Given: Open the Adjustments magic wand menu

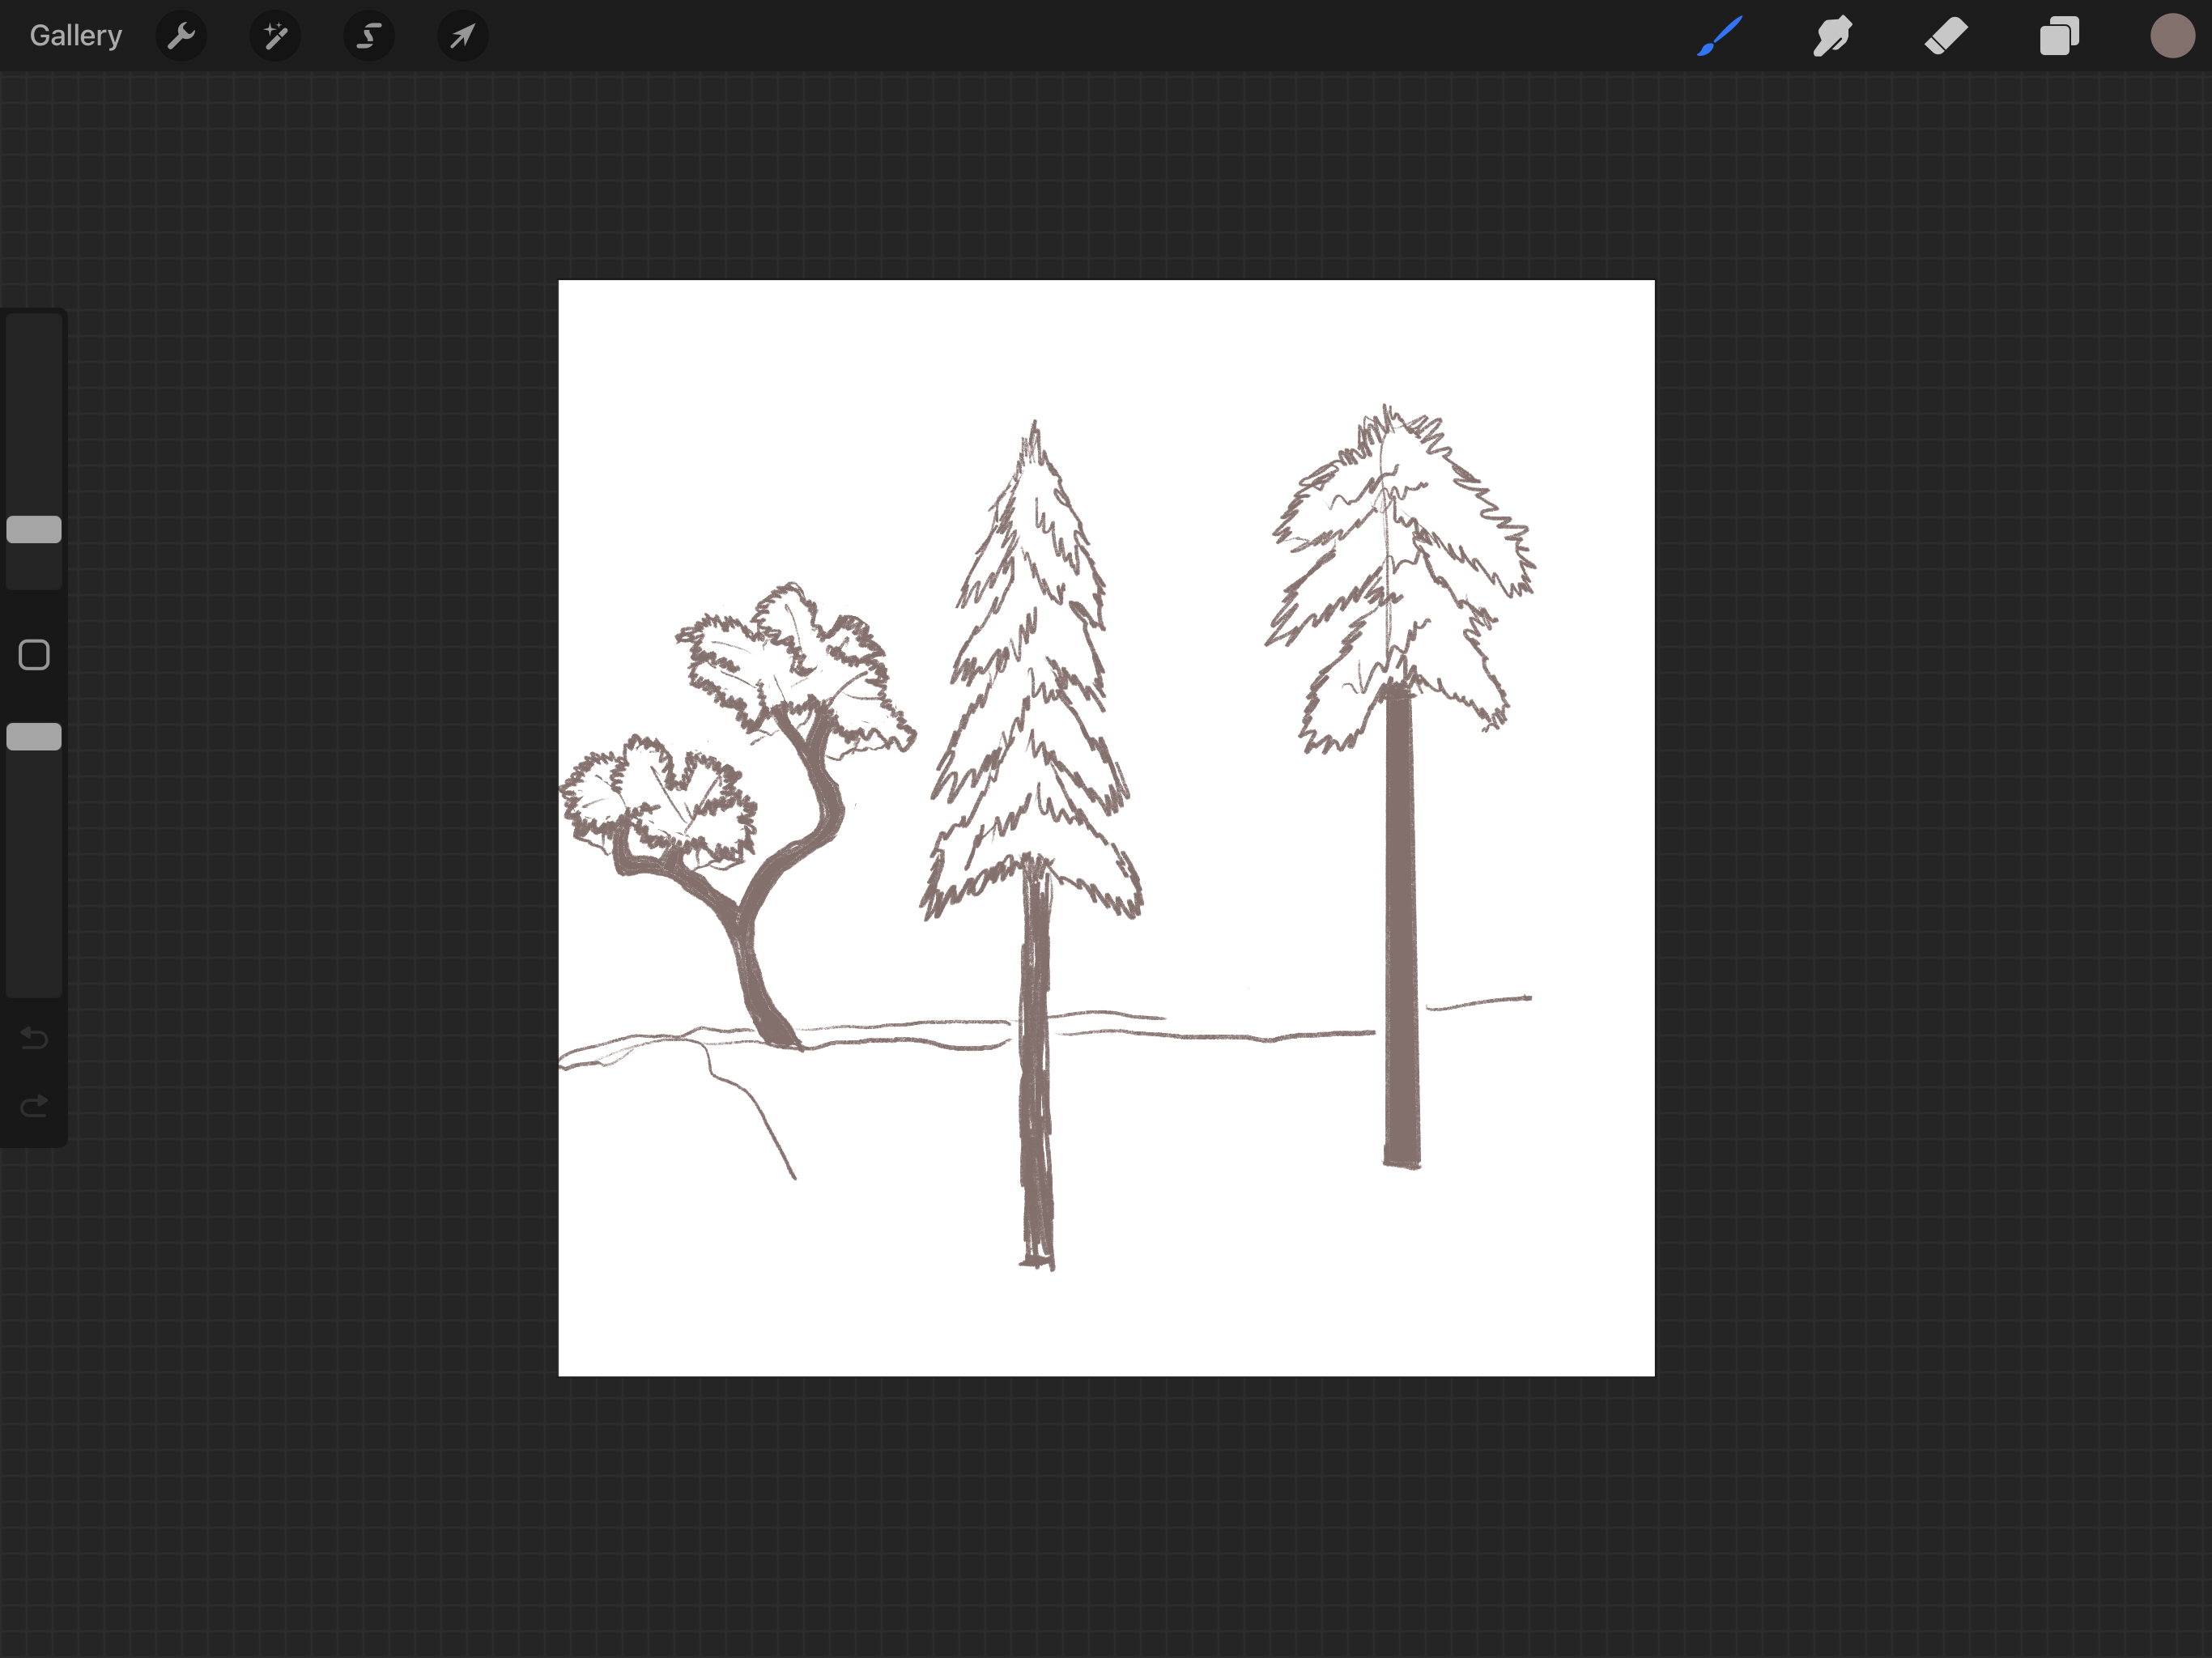Looking at the screenshot, I should pos(275,36).
